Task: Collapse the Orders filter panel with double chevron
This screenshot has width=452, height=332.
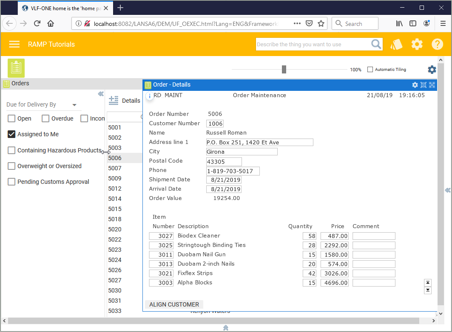Action: [101, 94]
